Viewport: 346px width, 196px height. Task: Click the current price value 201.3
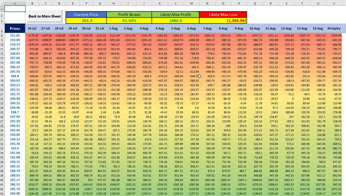point(86,21)
